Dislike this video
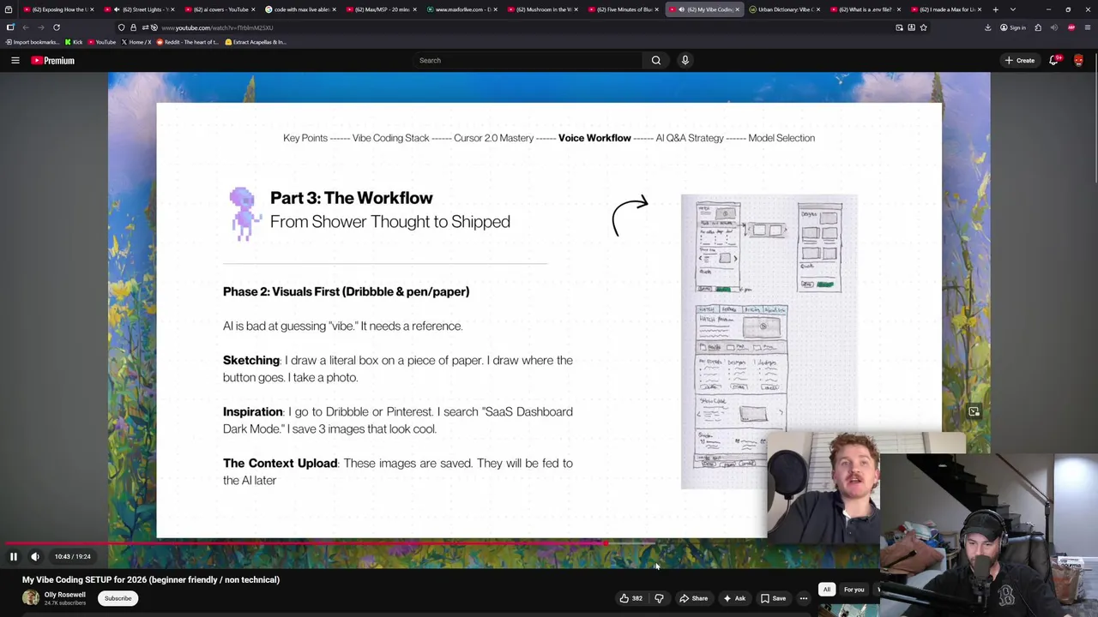Screen dimensions: 1098x617 tap(659, 598)
